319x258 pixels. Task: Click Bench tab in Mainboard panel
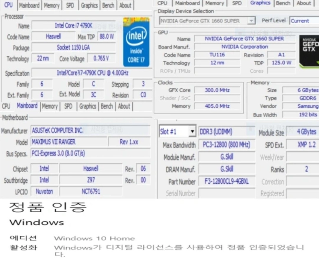(x=107, y=106)
